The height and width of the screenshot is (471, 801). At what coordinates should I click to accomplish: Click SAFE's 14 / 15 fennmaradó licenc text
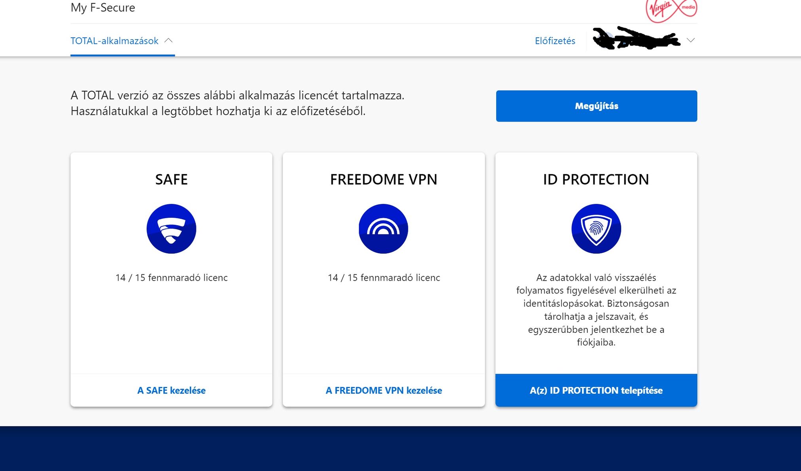pos(171,277)
